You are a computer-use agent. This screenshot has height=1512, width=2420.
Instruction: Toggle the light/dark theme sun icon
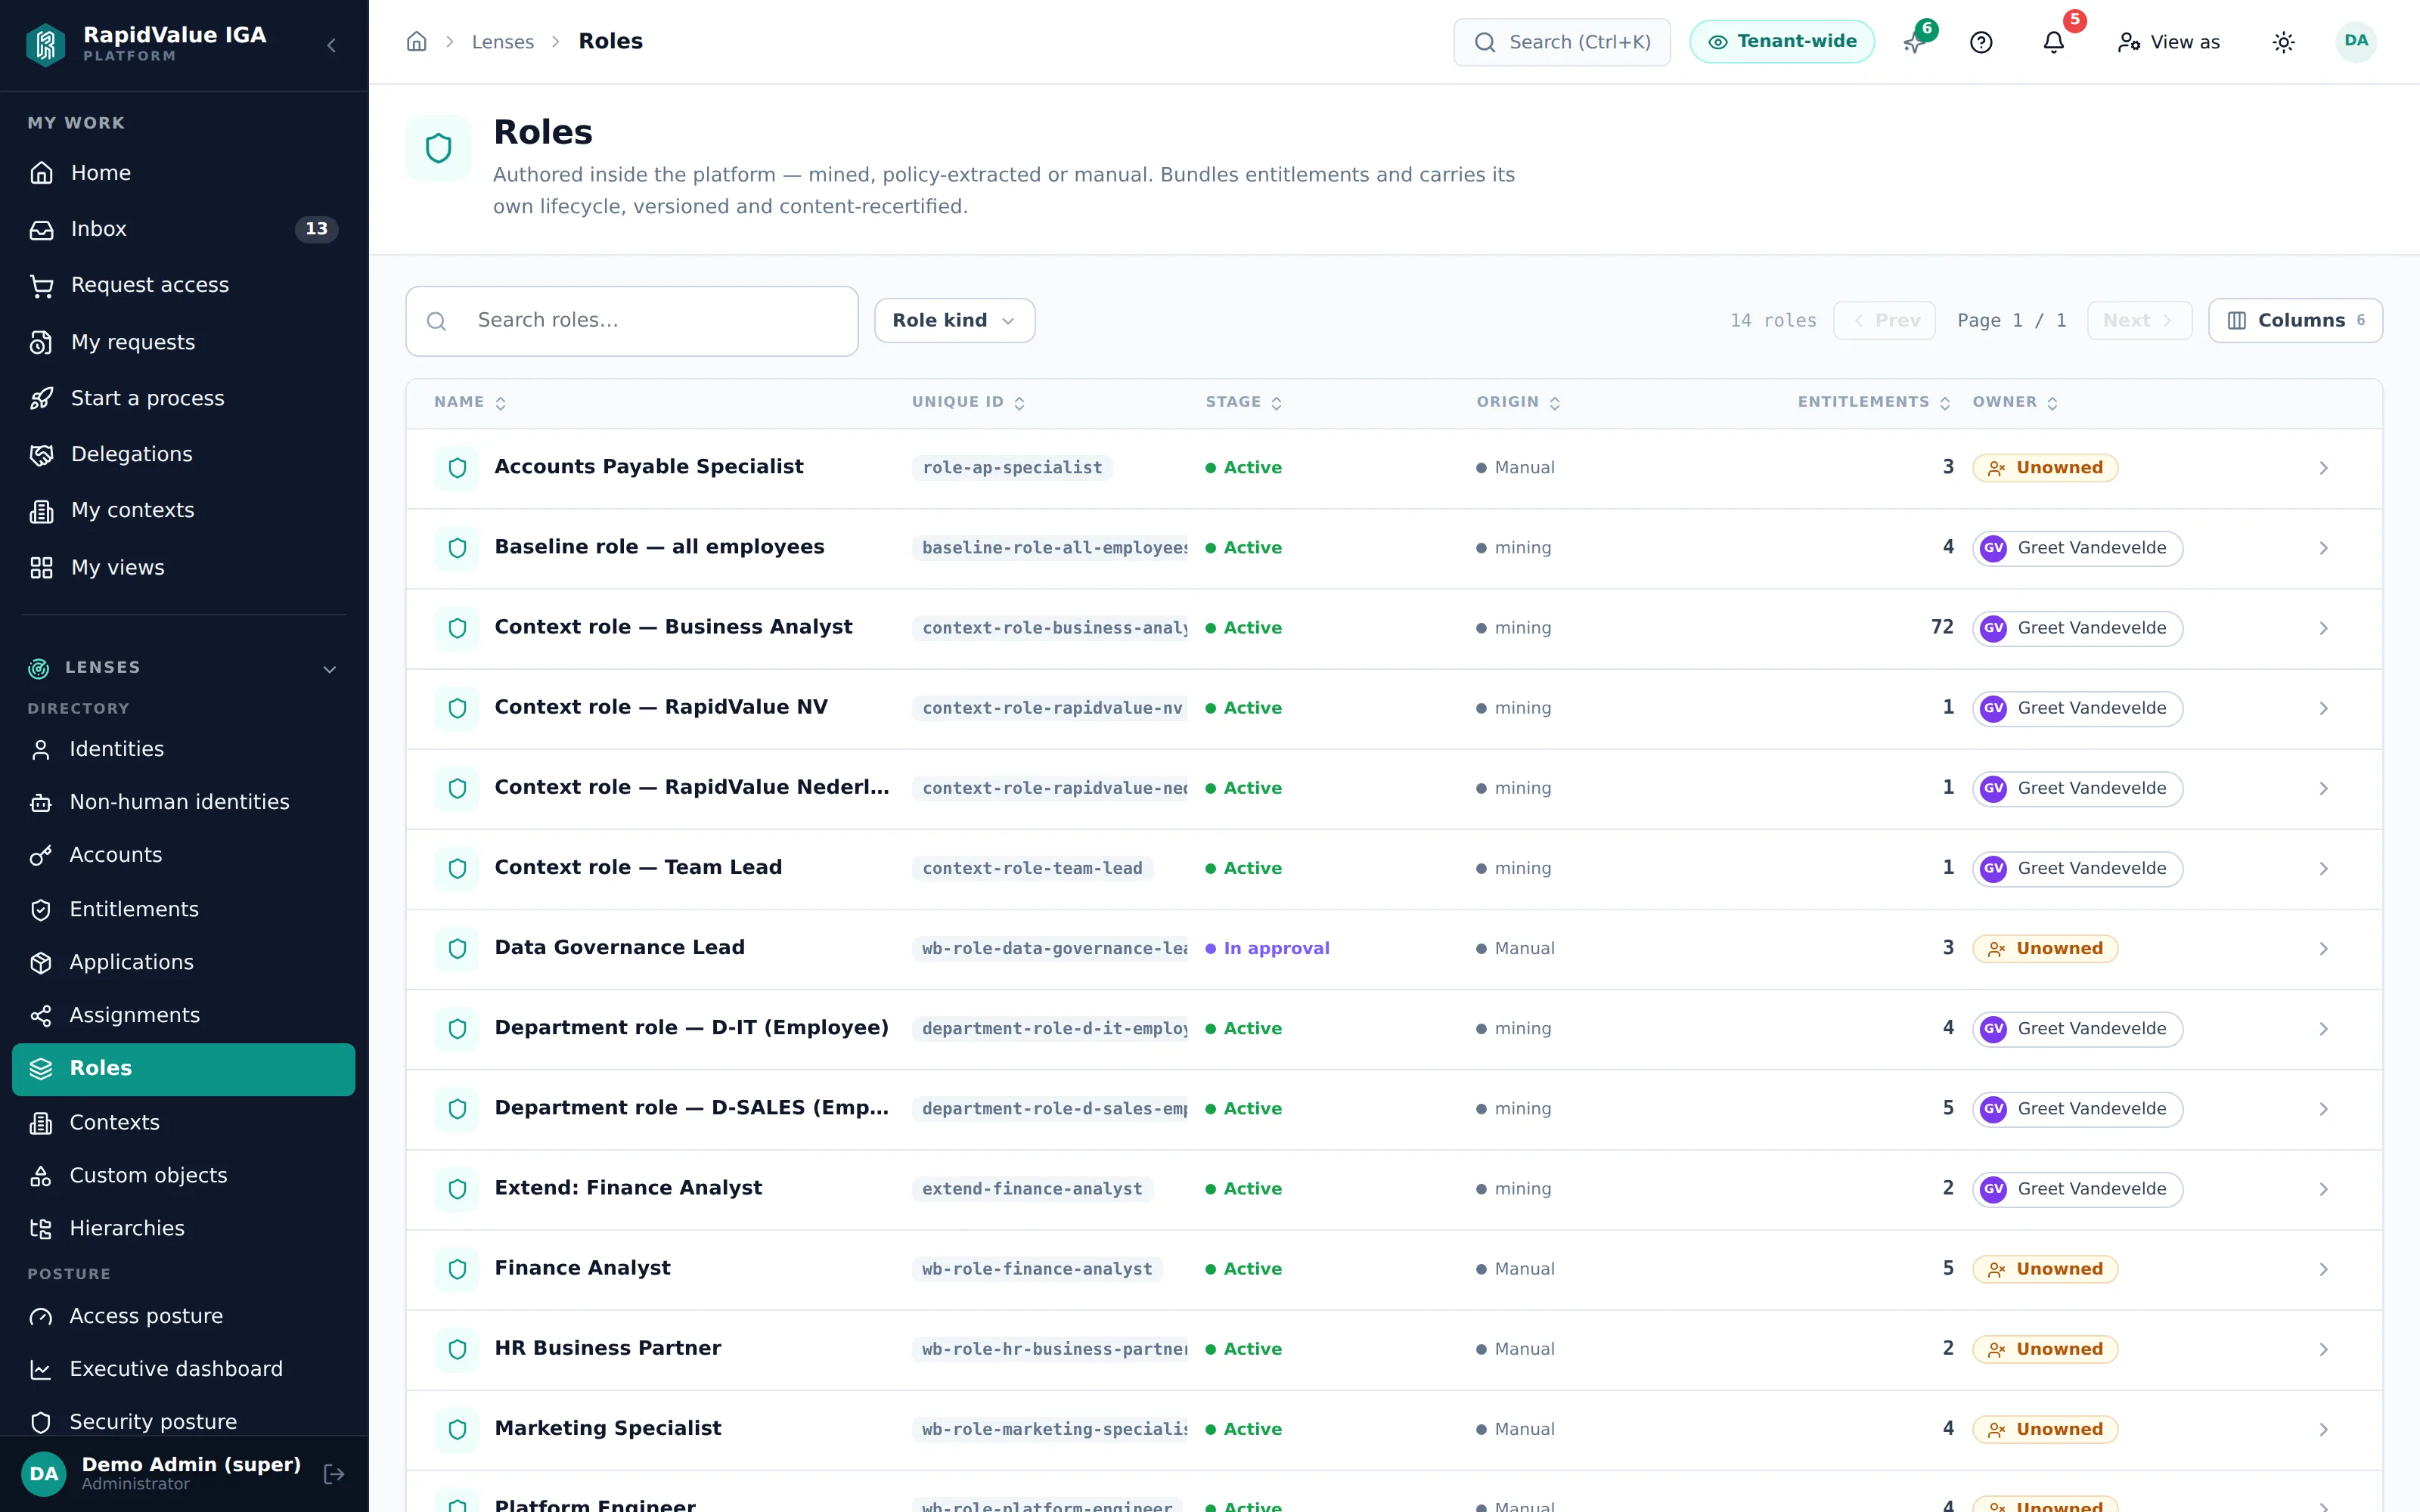[x=2283, y=42]
